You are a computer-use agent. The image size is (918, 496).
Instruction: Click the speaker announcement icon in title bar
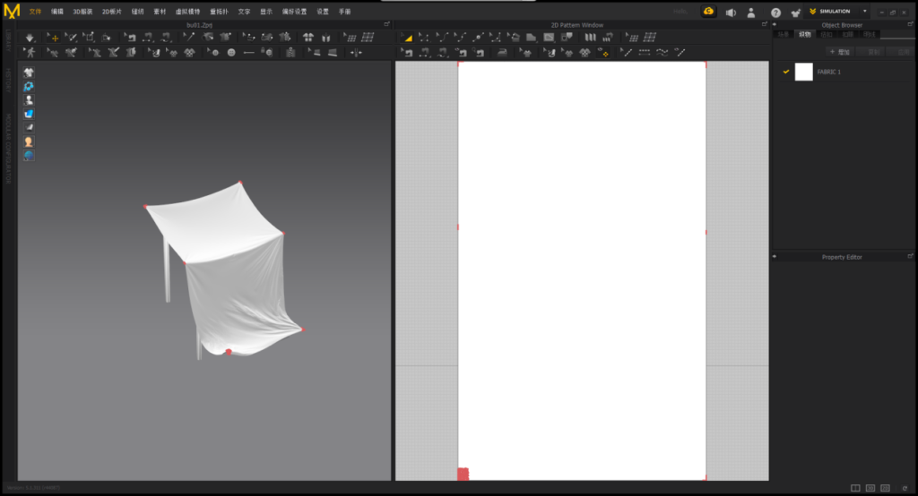coord(731,13)
